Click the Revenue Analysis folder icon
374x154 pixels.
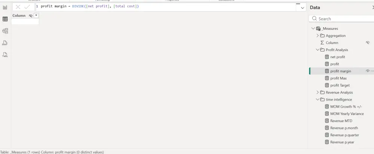[x=322, y=92]
